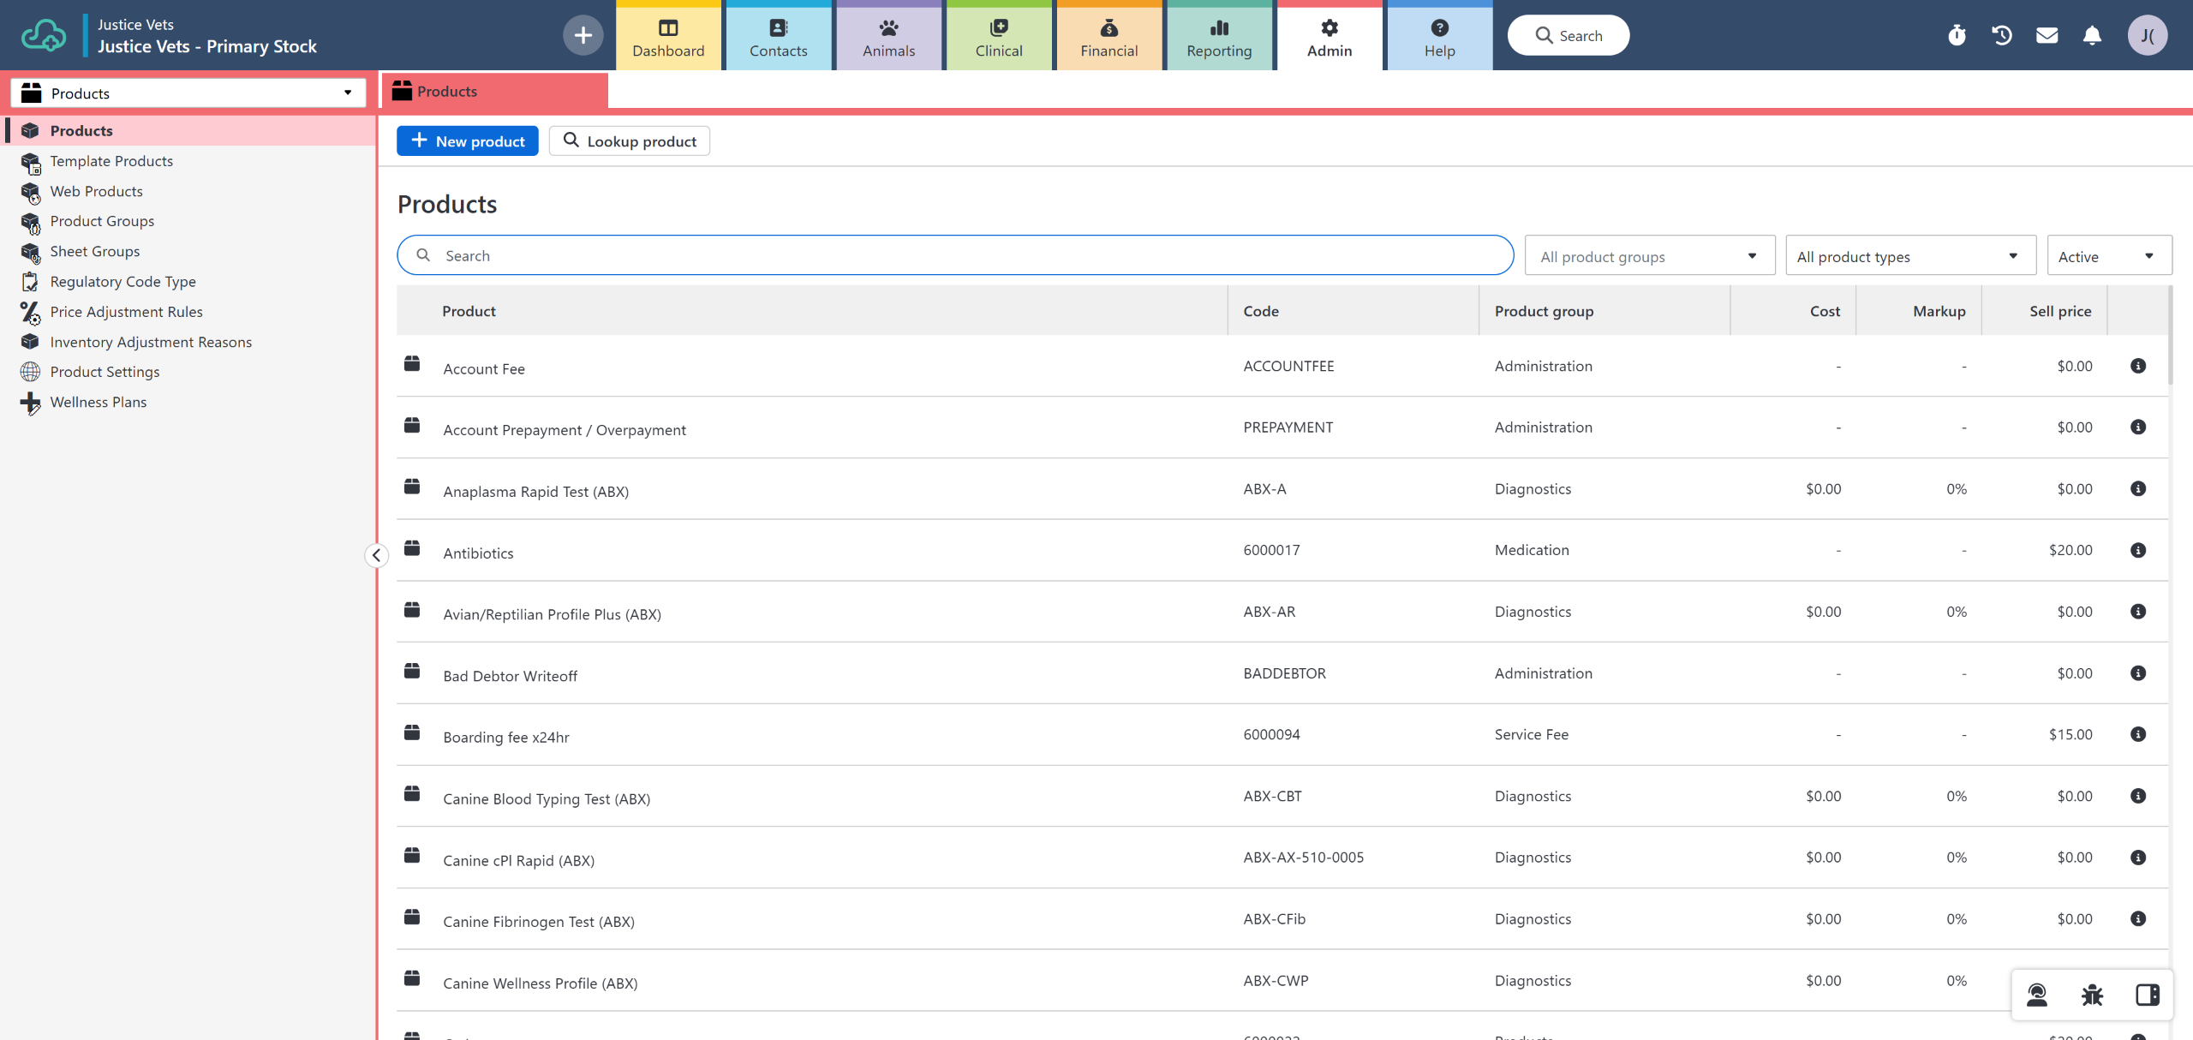Open the support agent headset icon
Screen dimensions: 2193x1040
(x=2037, y=995)
